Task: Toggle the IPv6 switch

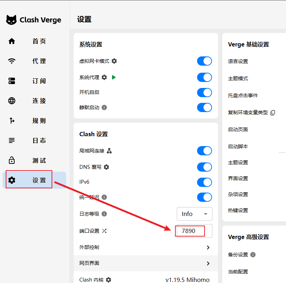Action: (x=205, y=182)
